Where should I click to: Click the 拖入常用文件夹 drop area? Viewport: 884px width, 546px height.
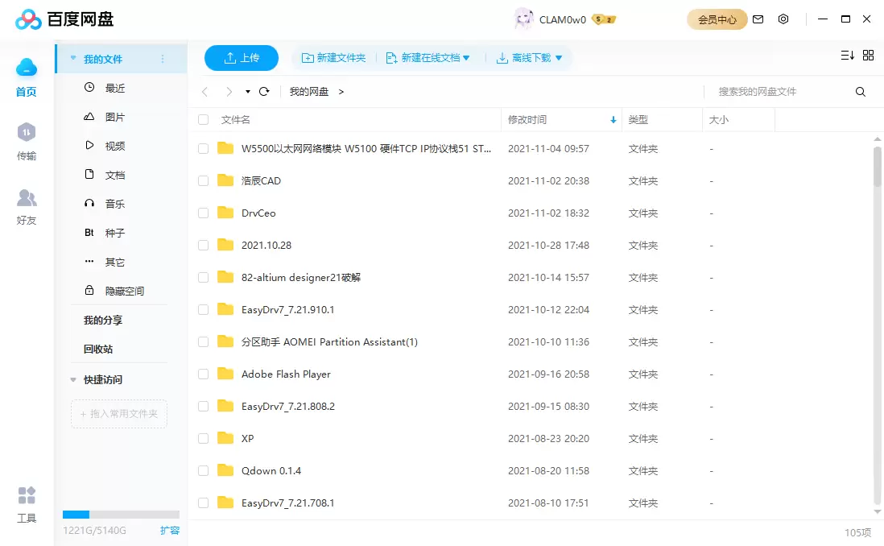(119, 414)
